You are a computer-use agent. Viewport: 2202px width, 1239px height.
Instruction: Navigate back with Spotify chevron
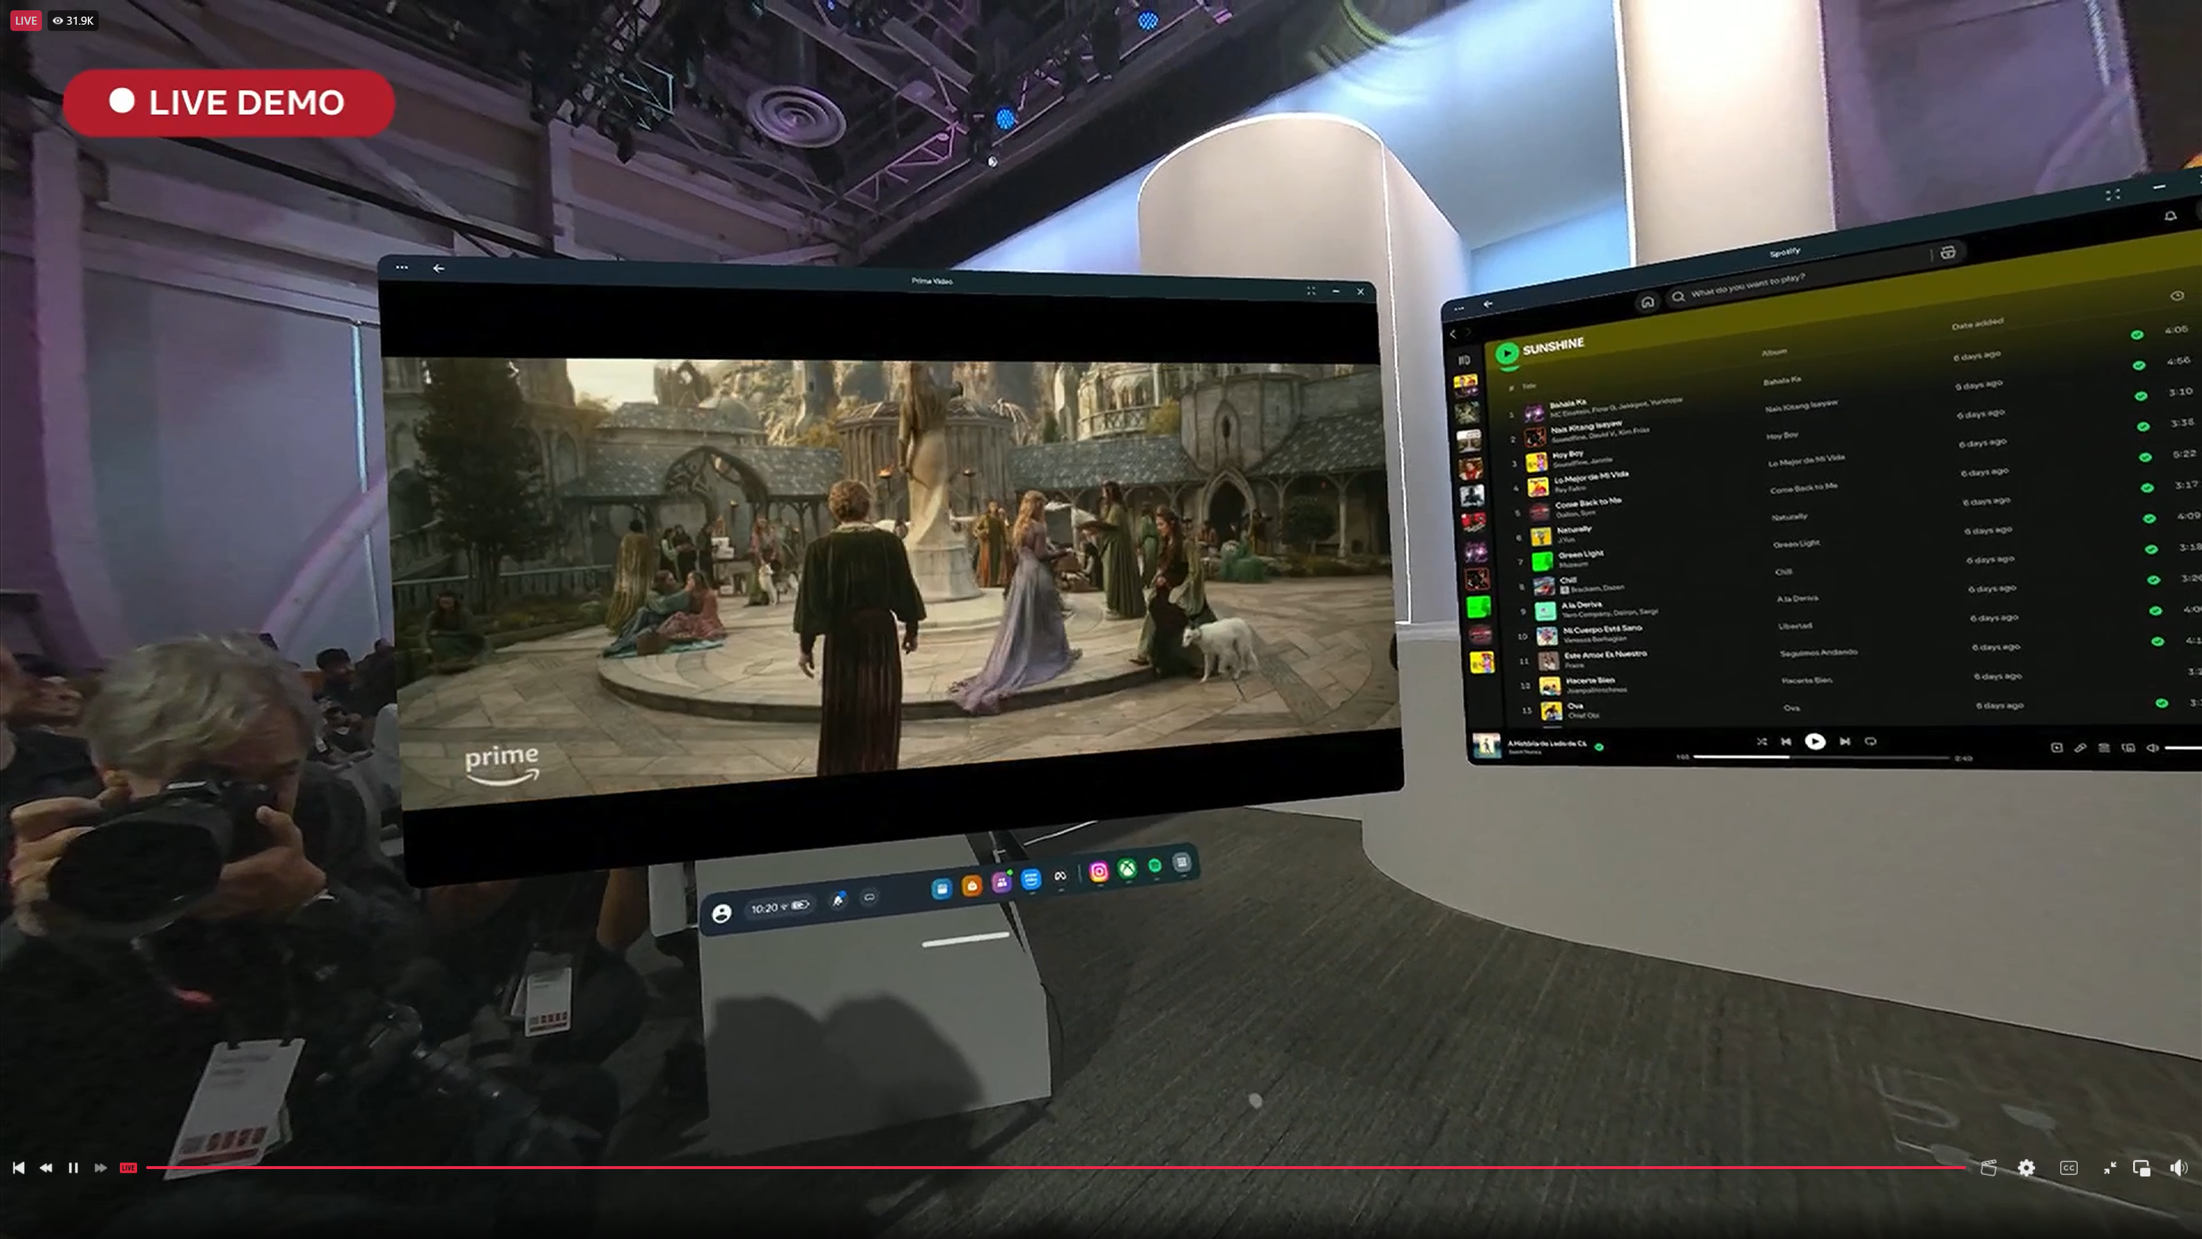tap(1453, 334)
